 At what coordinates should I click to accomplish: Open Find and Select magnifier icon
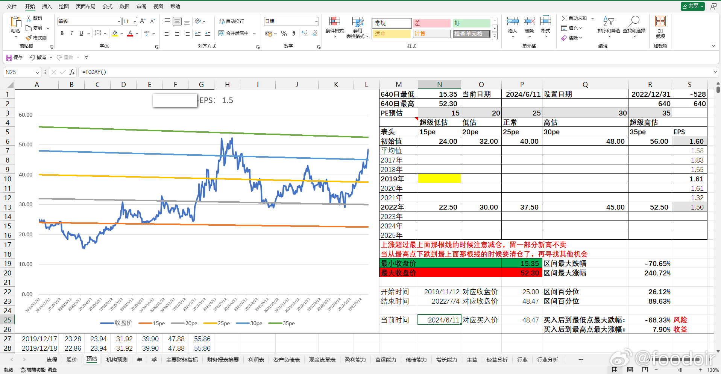[634, 21]
